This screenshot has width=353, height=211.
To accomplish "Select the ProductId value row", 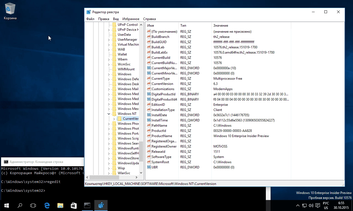I will (218, 131).
